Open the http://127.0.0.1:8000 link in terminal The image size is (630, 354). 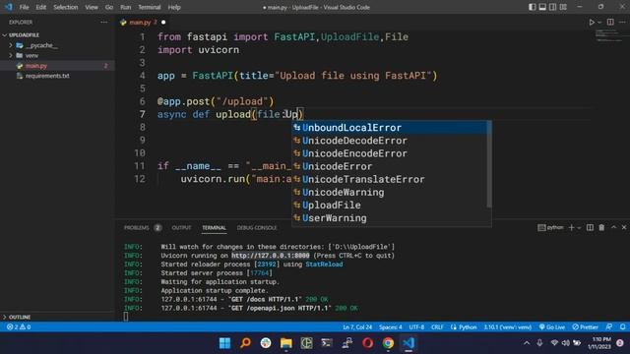271,256
